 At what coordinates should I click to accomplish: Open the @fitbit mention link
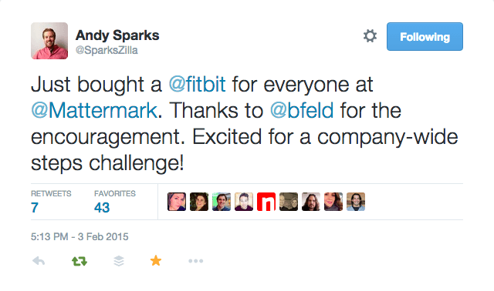198,84
